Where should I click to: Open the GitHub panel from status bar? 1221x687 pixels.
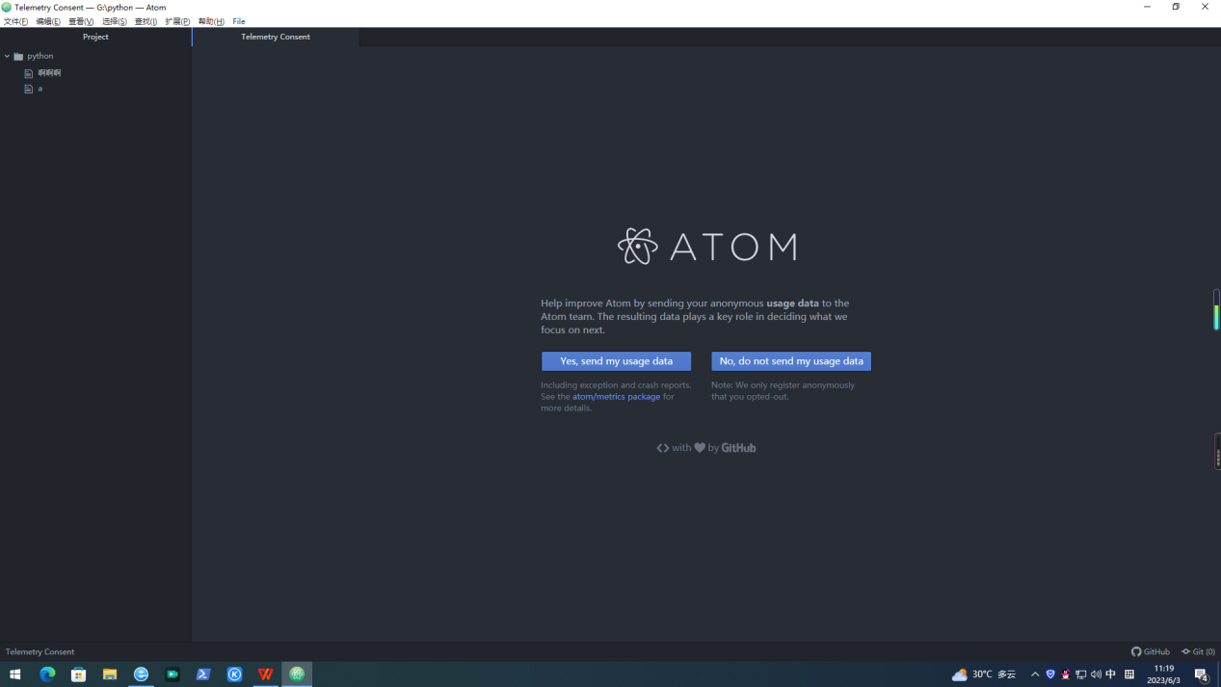point(1151,651)
